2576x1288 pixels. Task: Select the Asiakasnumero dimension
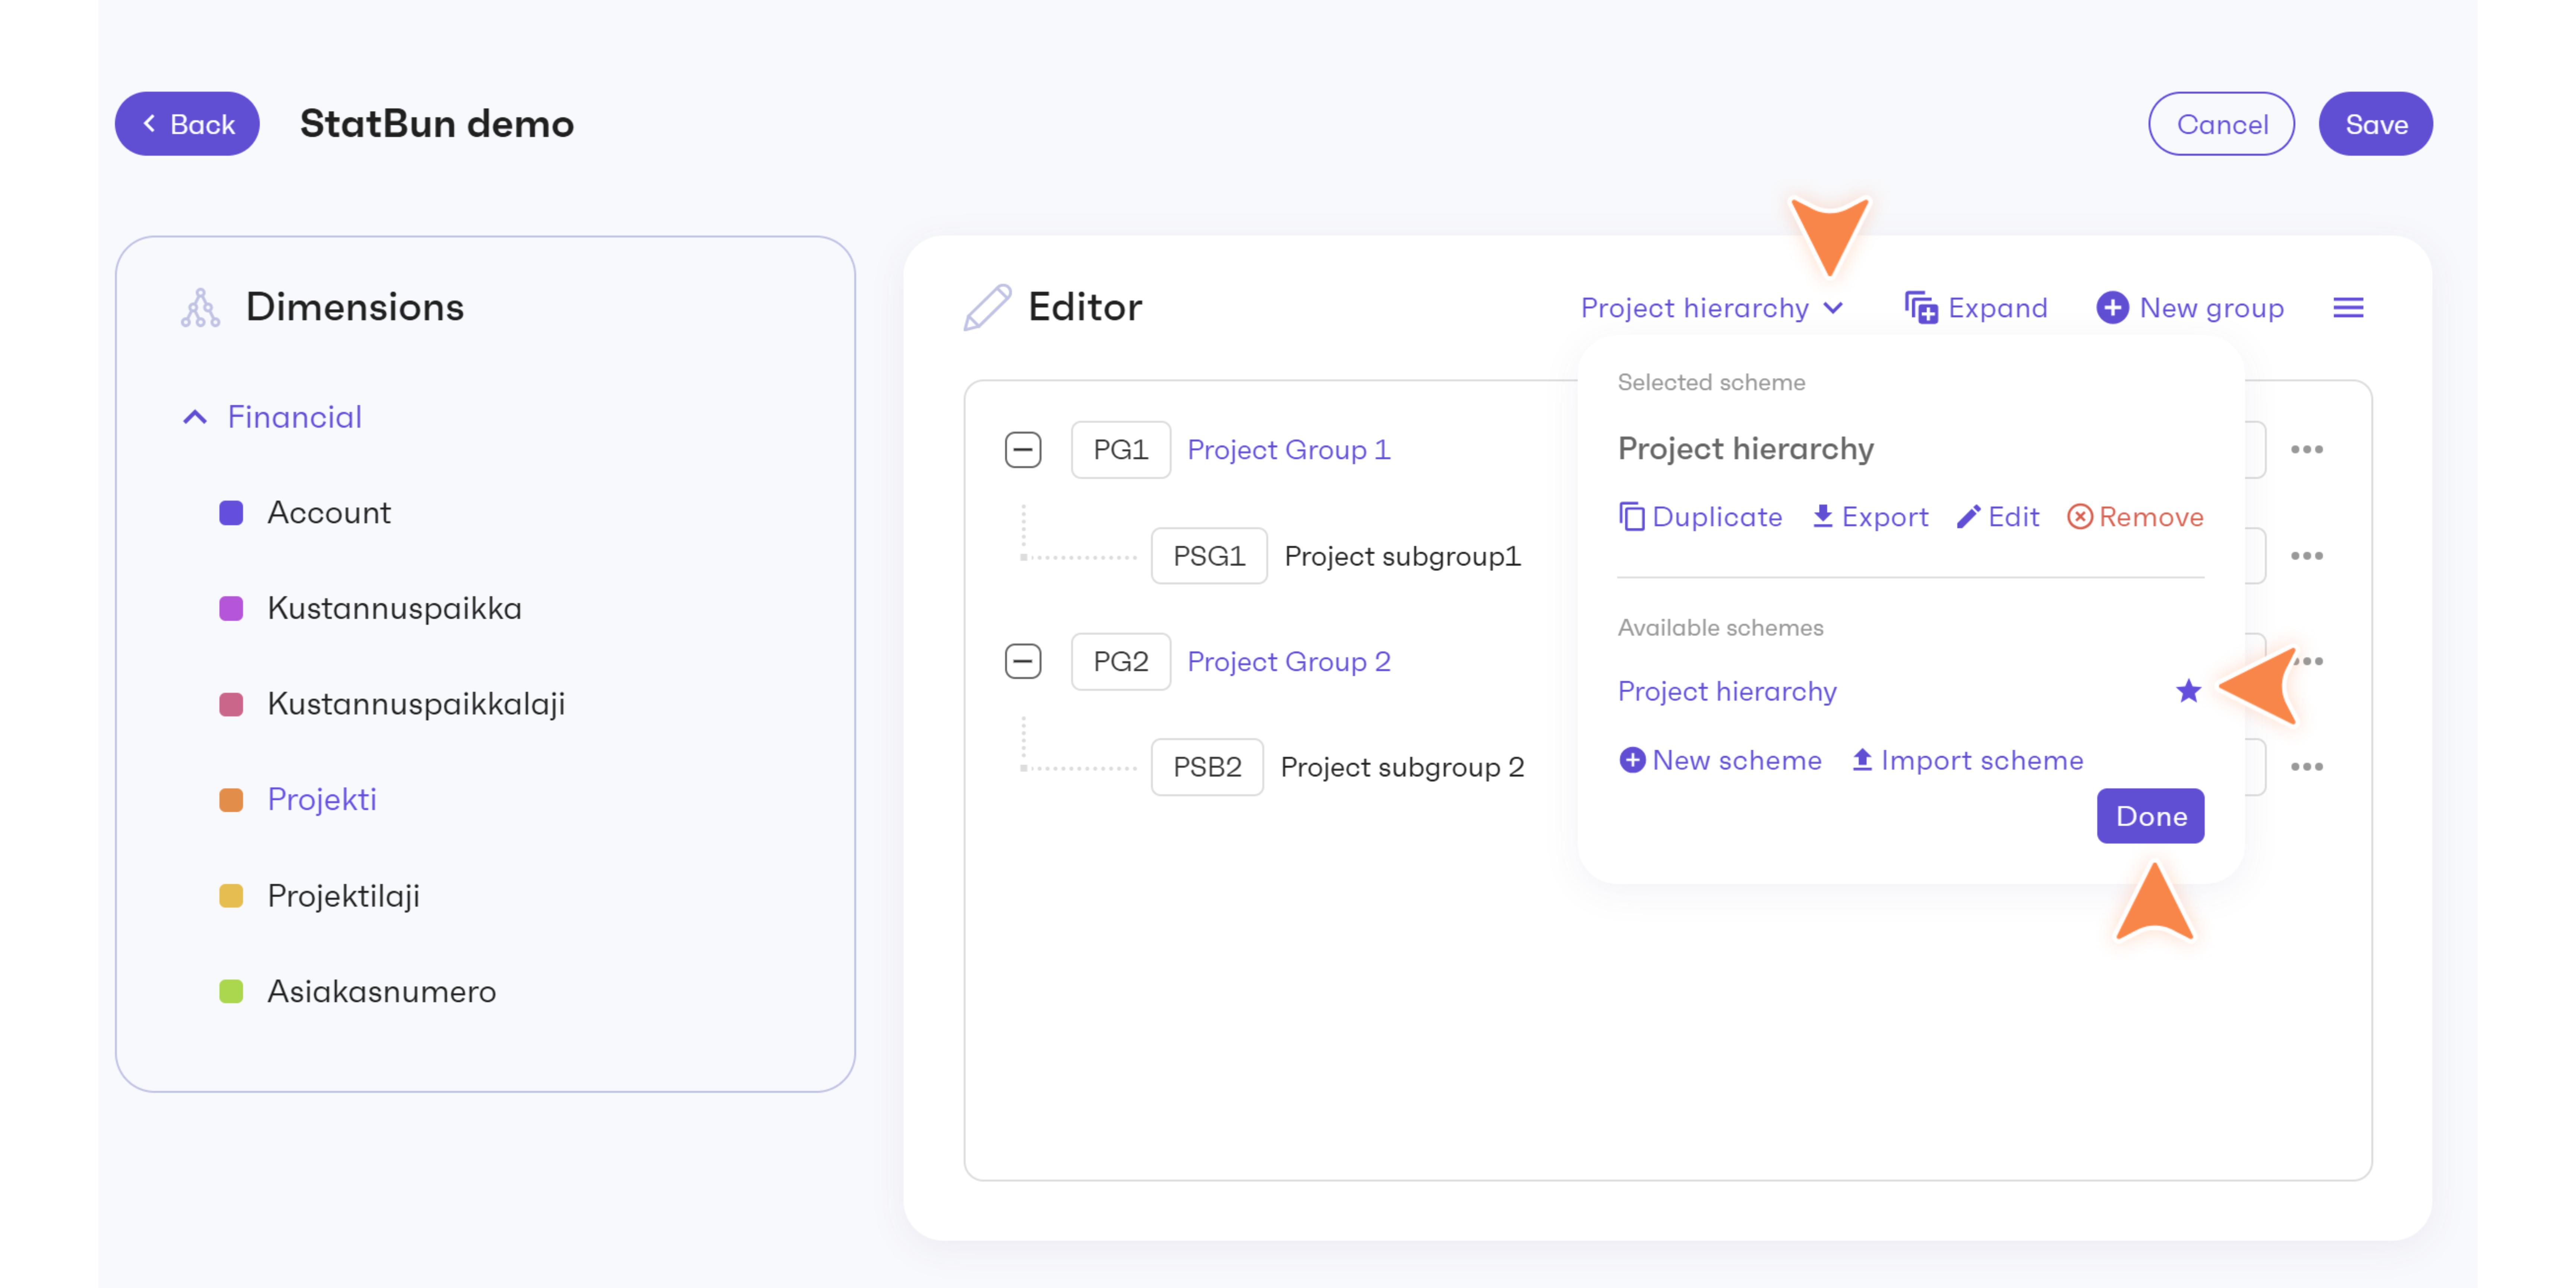pyautogui.click(x=381, y=992)
